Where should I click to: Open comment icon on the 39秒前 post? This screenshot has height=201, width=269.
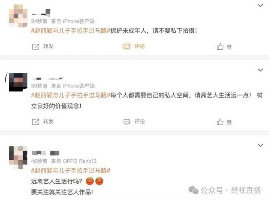tap(127, 122)
